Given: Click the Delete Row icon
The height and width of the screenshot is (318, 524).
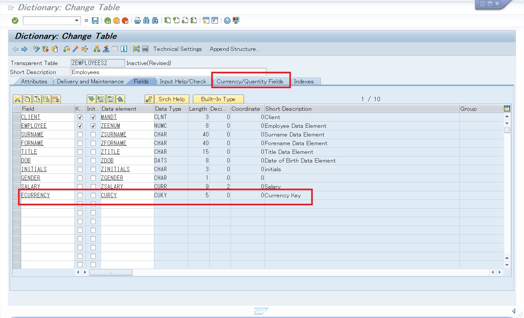Looking at the screenshot, I should click(x=56, y=99).
